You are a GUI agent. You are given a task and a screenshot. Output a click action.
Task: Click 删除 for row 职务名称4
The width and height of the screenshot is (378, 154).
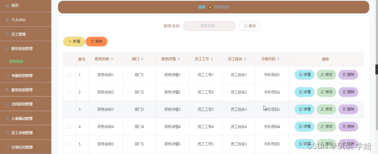tap(348, 126)
